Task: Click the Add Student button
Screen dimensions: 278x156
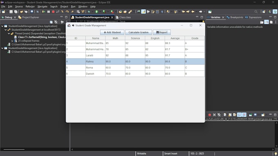Action: coord(112,32)
